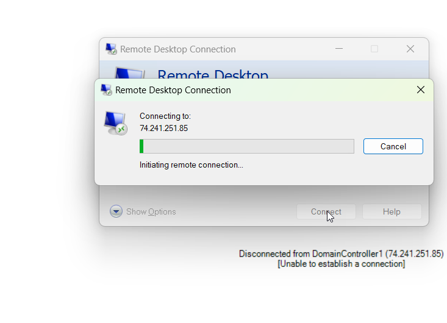Click the banner monitor icon in background window
The width and height of the screenshot is (447, 323).
coord(129,73)
